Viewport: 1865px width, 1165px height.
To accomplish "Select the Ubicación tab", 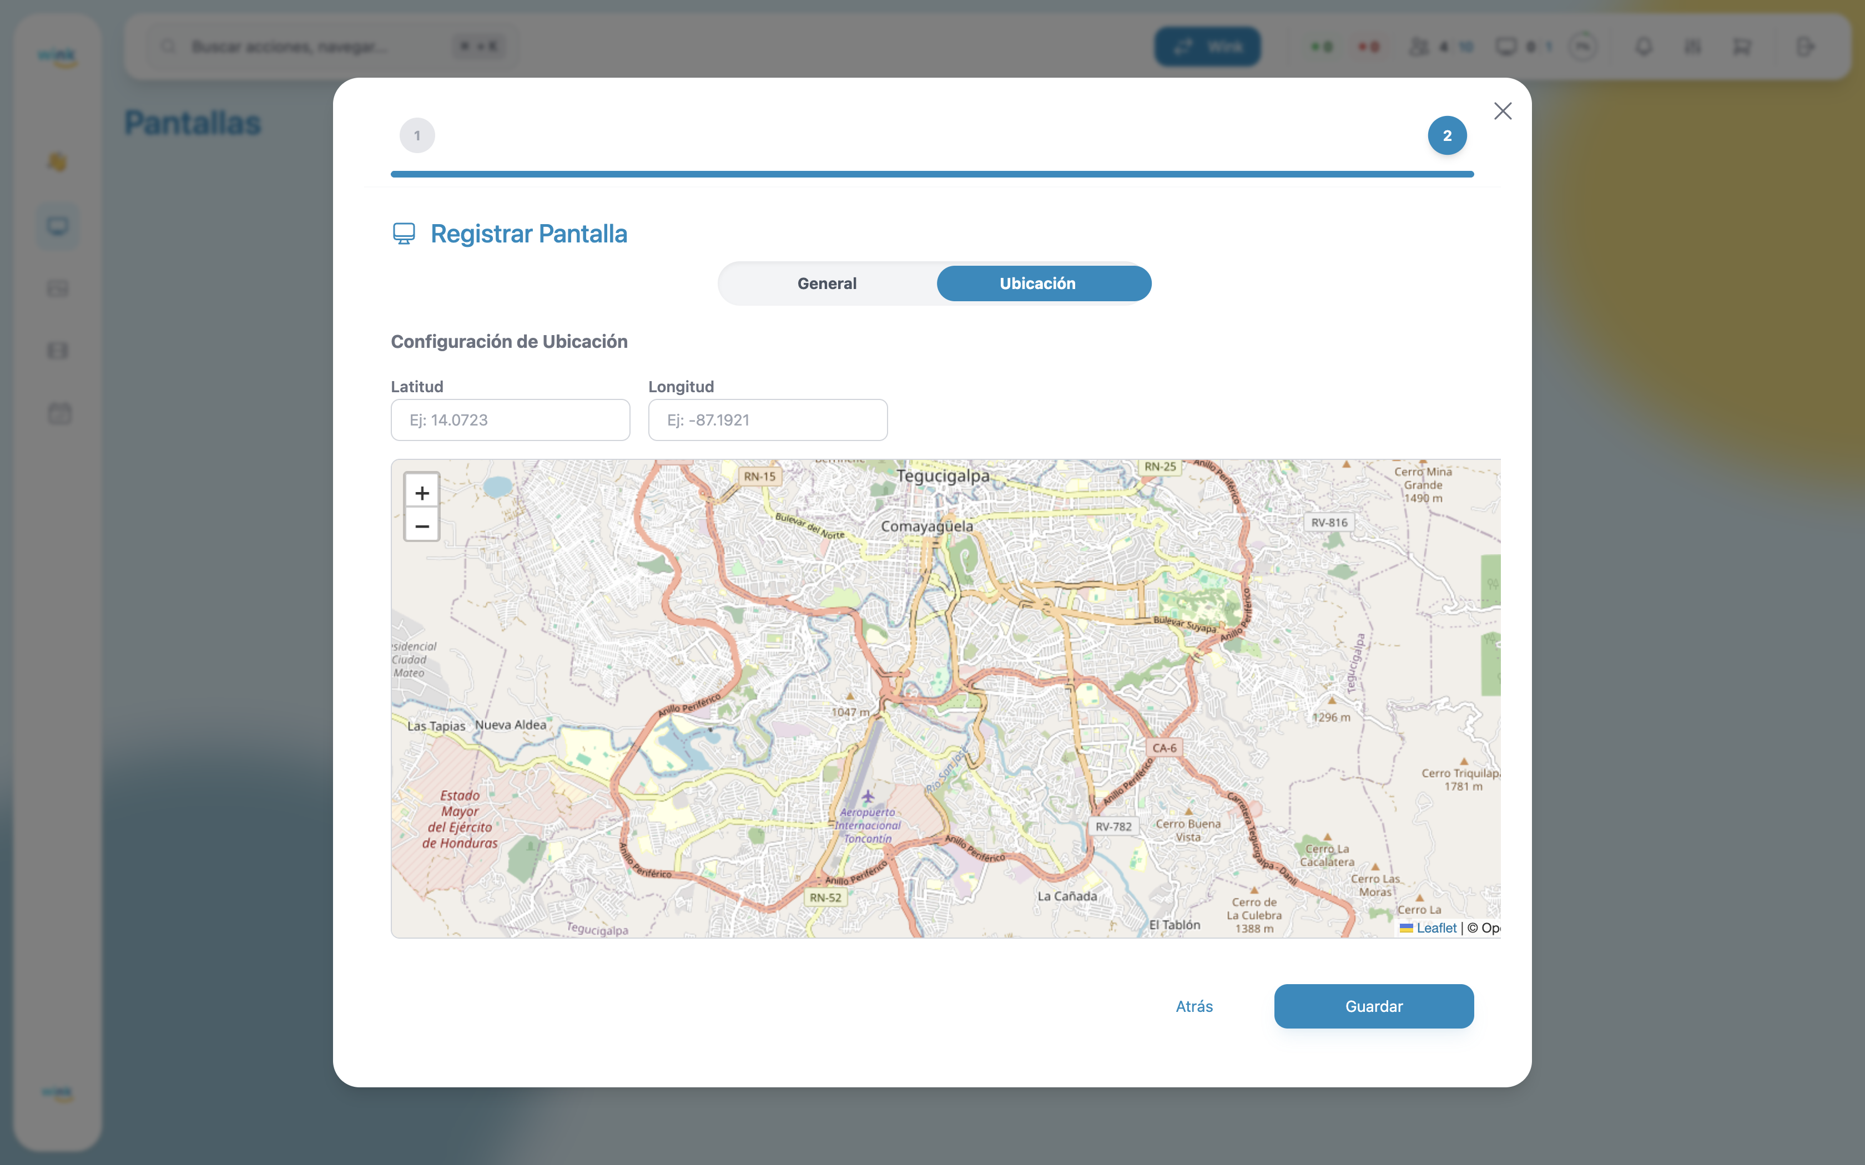I will [1044, 283].
